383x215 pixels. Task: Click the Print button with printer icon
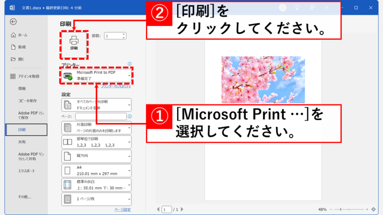click(x=73, y=43)
